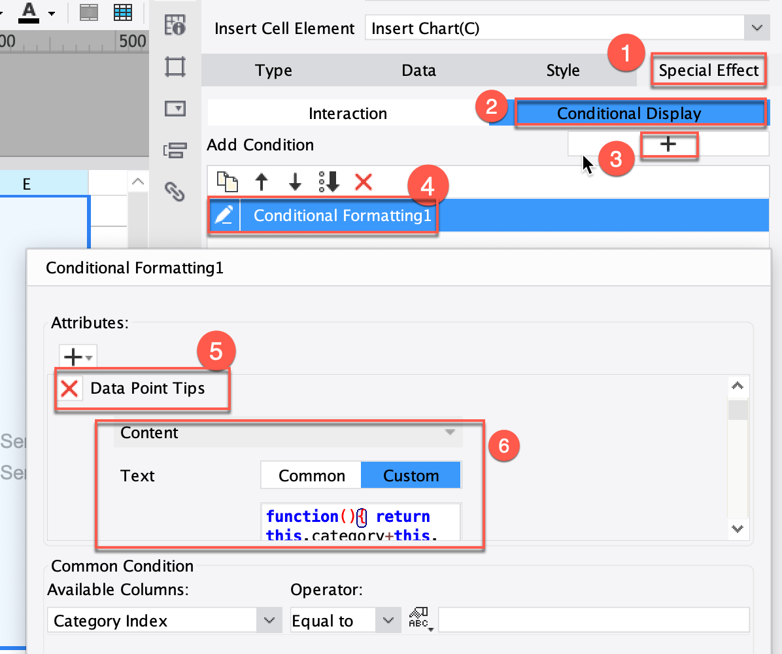Image resolution: width=782 pixels, height=654 pixels.
Task: Delete the selected condition
Action: (x=363, y=182)
